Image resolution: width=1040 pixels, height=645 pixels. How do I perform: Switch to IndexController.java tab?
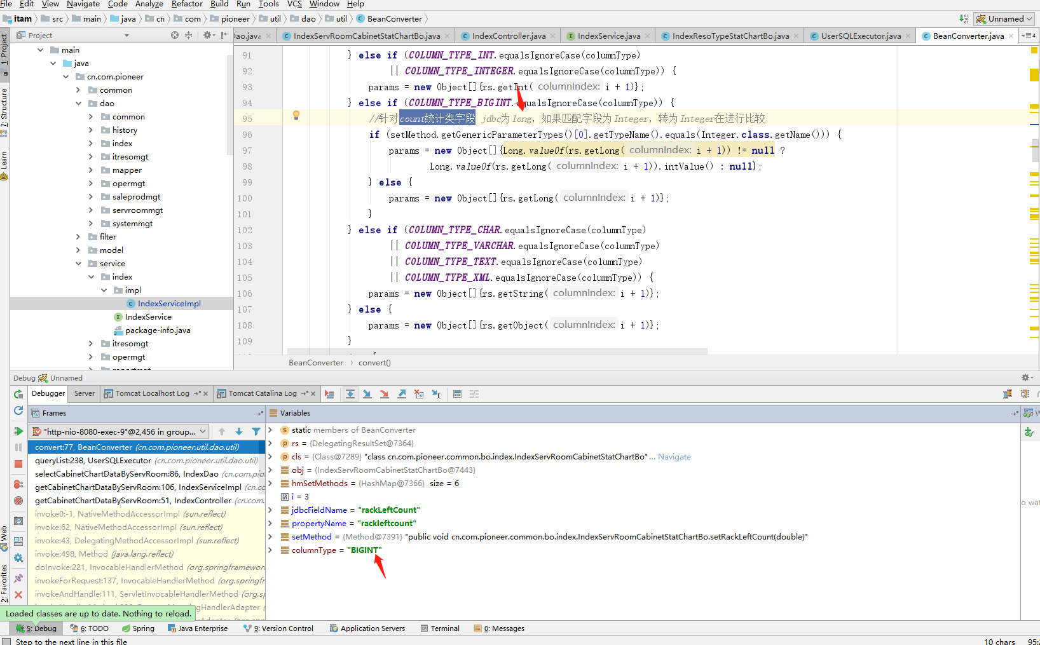508,36
